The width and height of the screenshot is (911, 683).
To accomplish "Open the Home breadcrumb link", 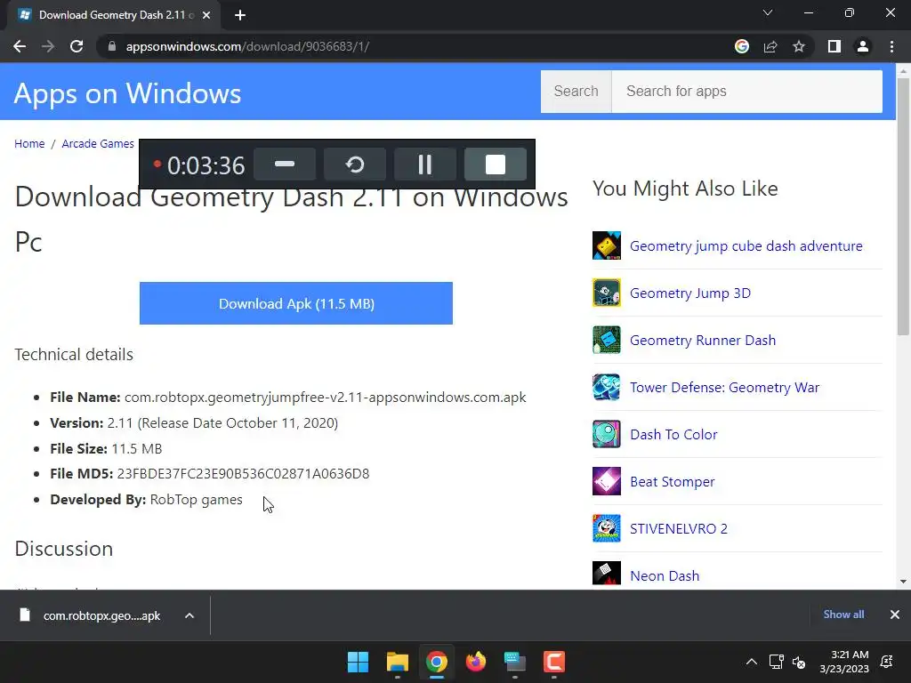I will [x=29, y=143].
